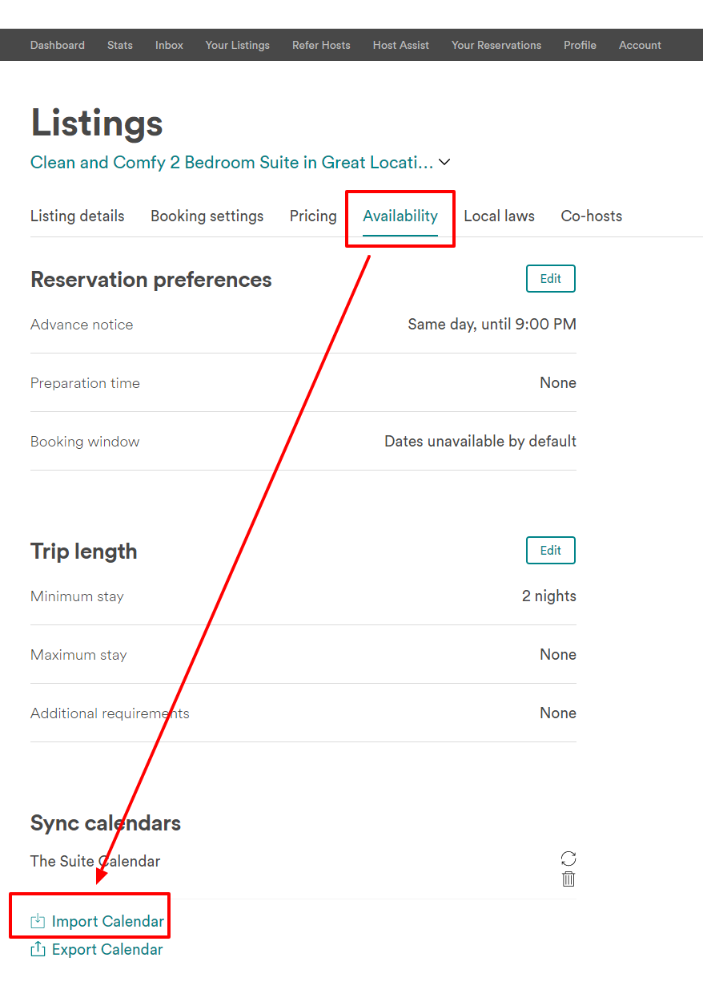The width and height of the screenshot is (703, 1002).
Task: Open Dashboard in the top navigation
Action: point(58,45)
